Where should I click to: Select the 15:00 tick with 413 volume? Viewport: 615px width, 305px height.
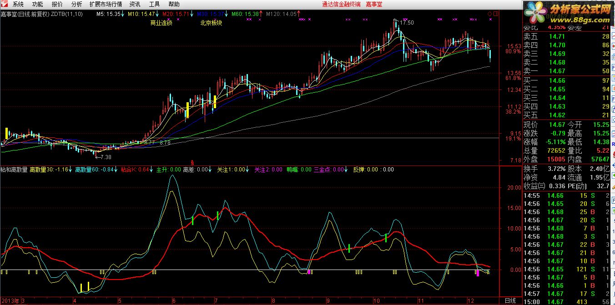click(567, 302)
